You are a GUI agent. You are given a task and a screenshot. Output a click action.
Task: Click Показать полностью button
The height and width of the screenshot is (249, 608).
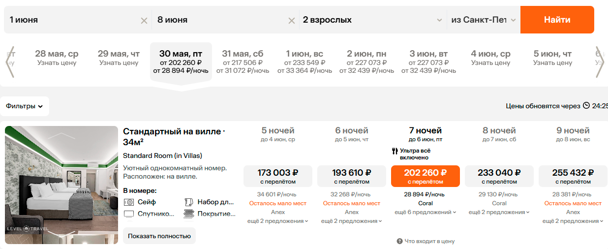159,236
